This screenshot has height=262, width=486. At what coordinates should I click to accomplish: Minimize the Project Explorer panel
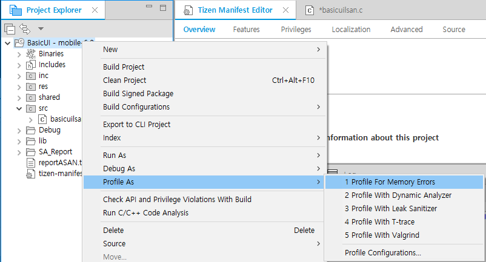149,8
